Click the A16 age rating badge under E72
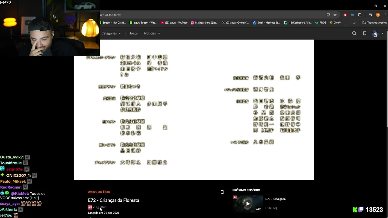388x218 pixels. click(x=90, y=207)
